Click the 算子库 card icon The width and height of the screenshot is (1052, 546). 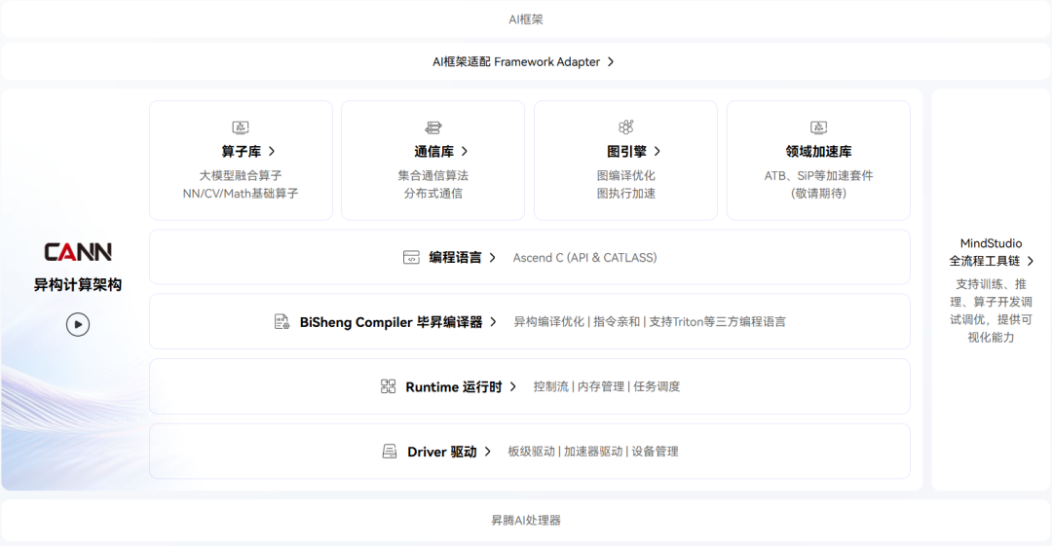[x=241, y=127]
